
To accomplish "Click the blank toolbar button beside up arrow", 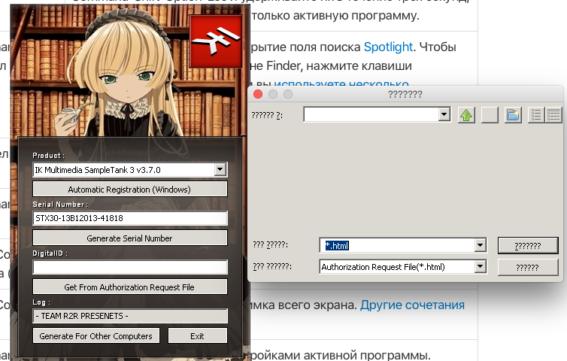I will pyautogui.click(x=490, y=115).
